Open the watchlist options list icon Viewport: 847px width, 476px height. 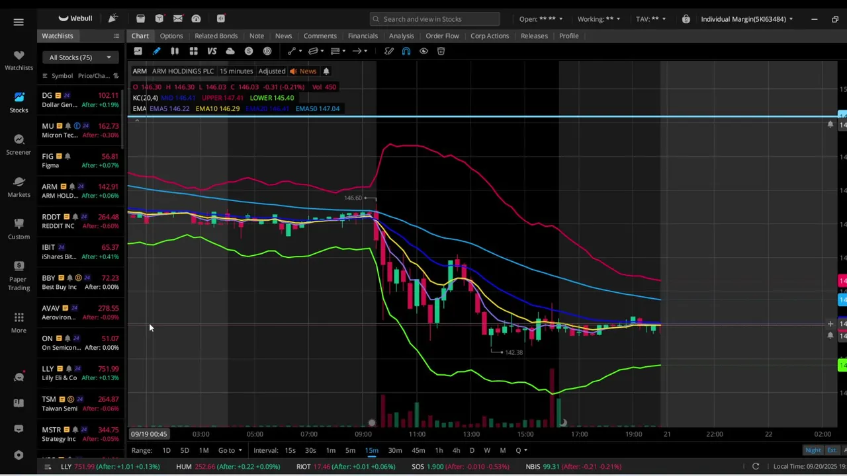[116, 36]
